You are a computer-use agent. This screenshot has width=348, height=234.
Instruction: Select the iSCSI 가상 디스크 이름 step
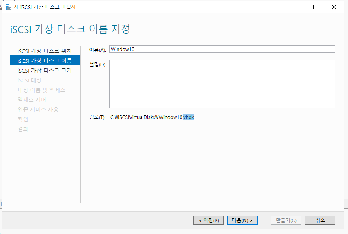click(45, 60)
